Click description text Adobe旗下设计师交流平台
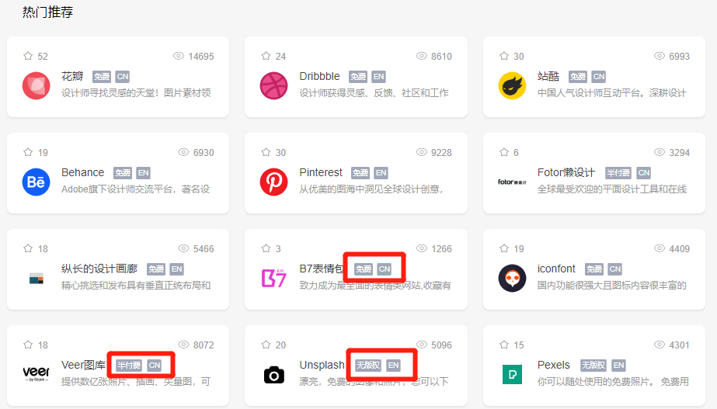 coord(118,189)
